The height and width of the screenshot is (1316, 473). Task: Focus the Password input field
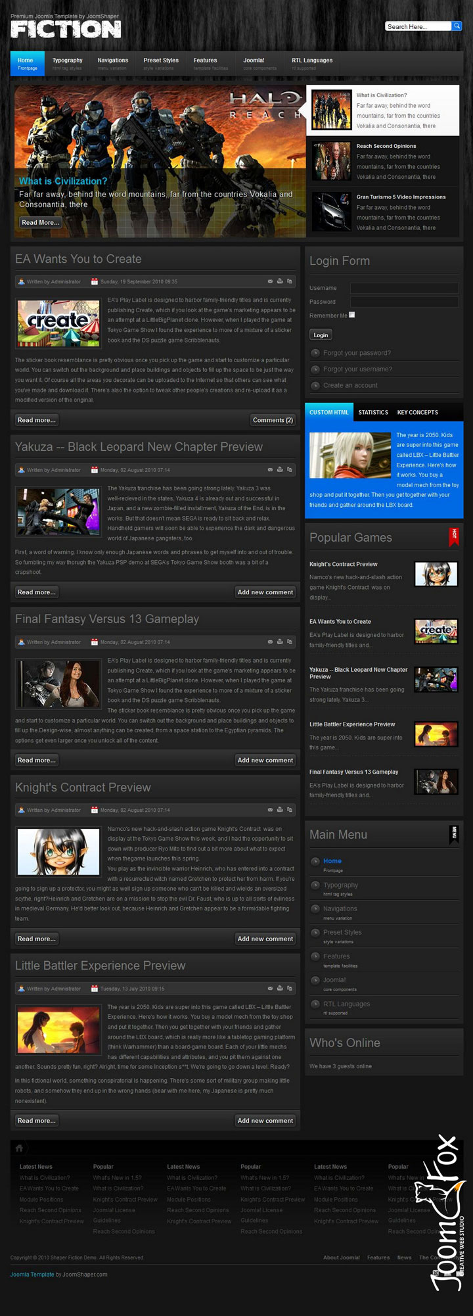pyautogui.click(x=404, y=302)
